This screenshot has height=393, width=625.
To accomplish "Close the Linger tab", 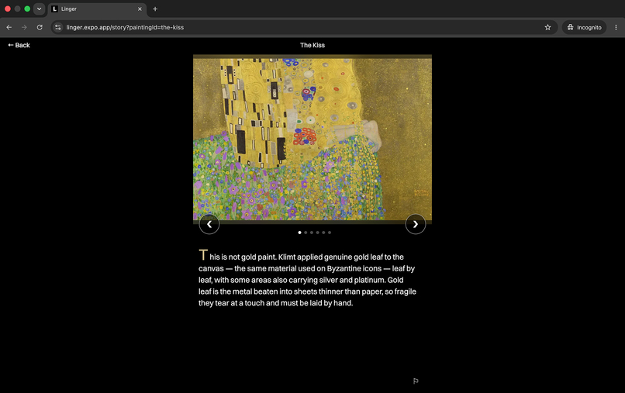I will (140, 9).
